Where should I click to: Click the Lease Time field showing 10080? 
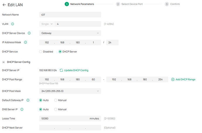[70, 118]
